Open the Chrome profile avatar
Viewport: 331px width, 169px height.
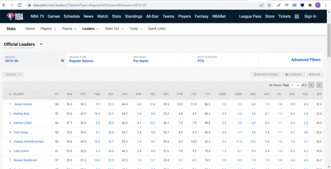[x=318, y=5]
